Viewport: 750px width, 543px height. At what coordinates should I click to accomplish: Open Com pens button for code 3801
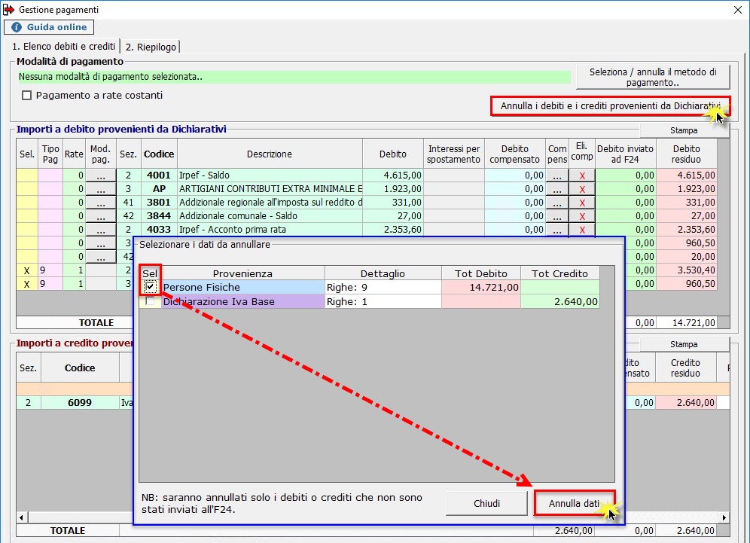click(x=556, y=203)
